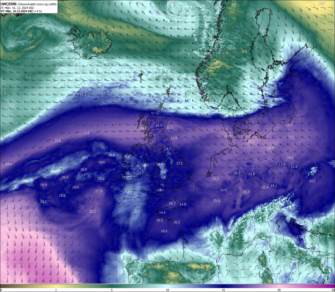
Task: Select the "19.9" value label
Action: [x=43, y=185]
